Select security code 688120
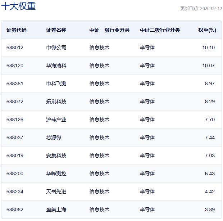This screenshot has height=221, width=223. (15, 66)
